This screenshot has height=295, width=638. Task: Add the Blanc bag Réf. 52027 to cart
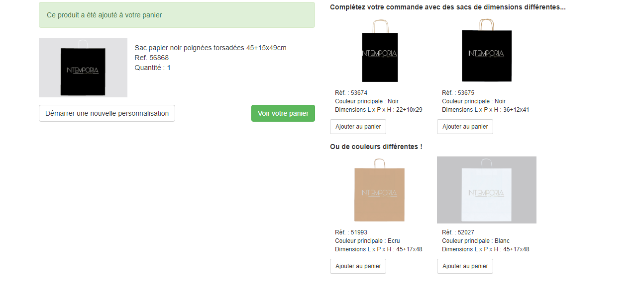(x=465, y=266)
